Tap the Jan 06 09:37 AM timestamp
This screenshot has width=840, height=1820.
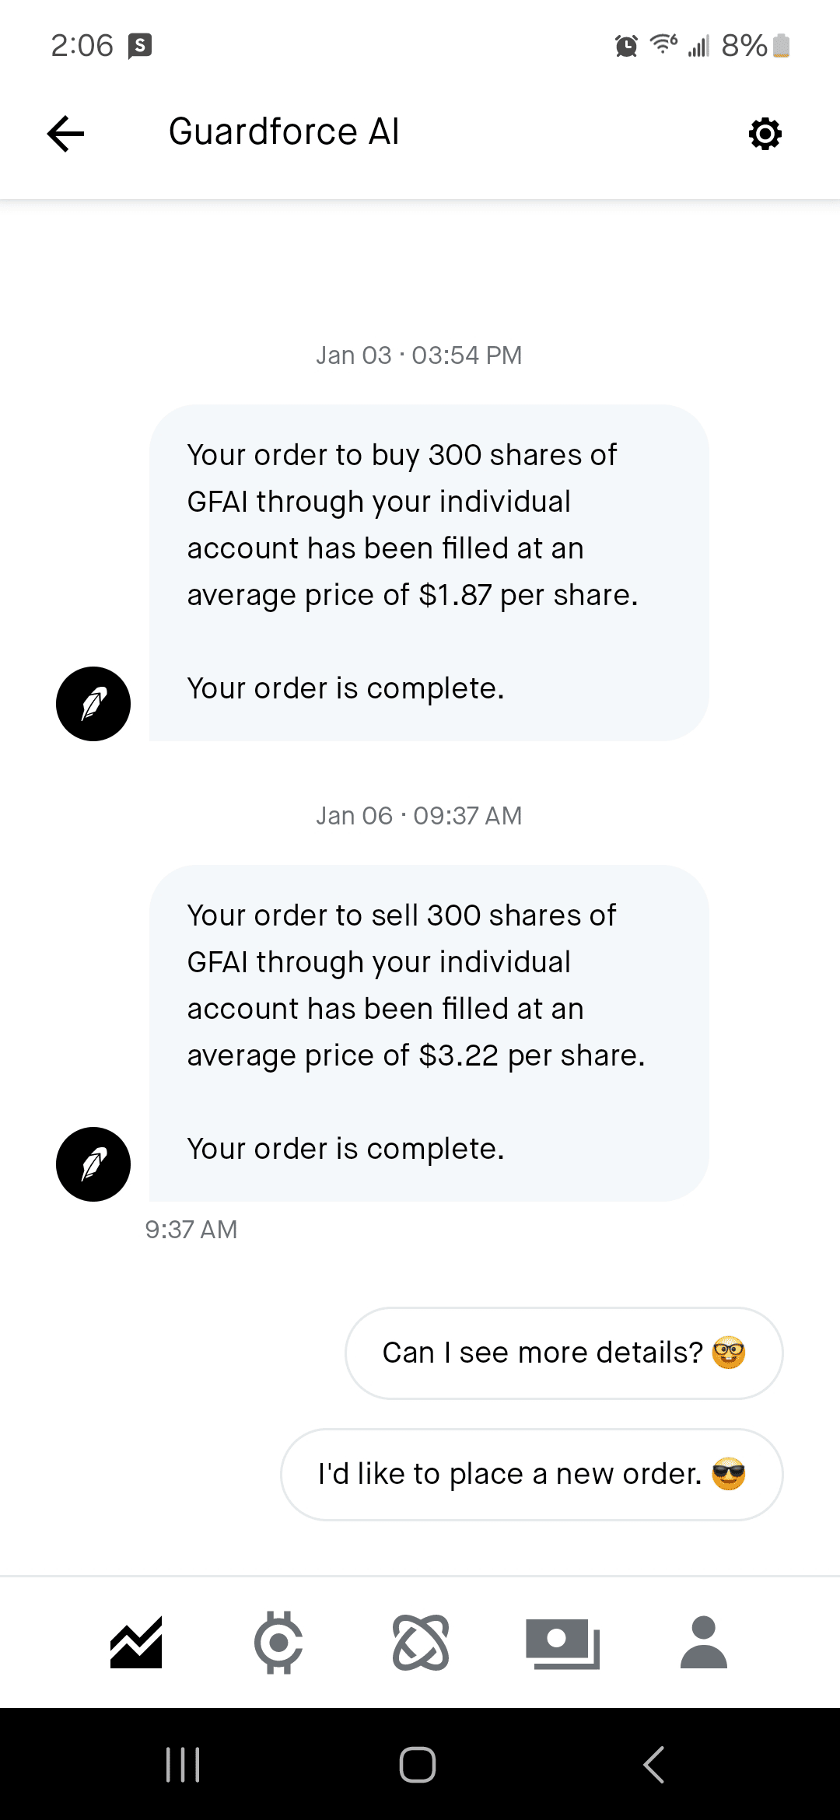coord(418,816)
